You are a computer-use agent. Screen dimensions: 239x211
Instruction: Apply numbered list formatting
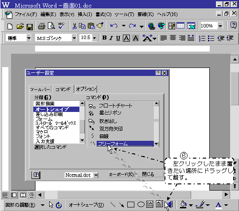click(x=202, y=38)
